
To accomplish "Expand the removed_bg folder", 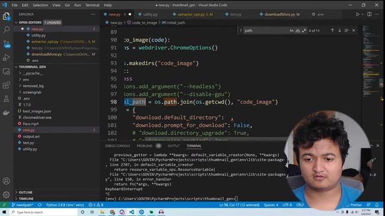I will (33, 86).
